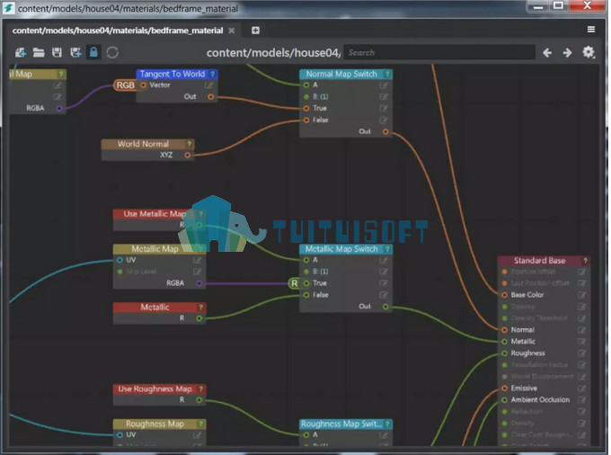Click the Out port of Metallic Map Switch
The width and height of the screenshot is (611, 455).
click(x=385, y=307)
